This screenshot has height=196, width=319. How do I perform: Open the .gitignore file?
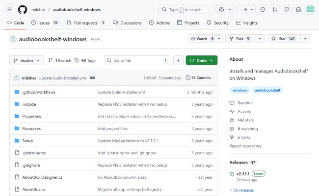click(x=31, y=165)
